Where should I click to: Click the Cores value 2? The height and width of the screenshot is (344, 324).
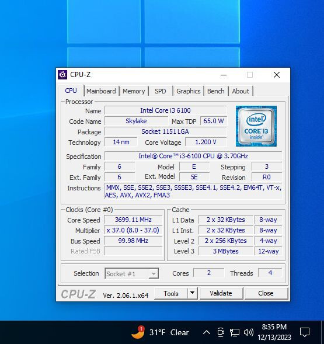click(x=209, y=273)
